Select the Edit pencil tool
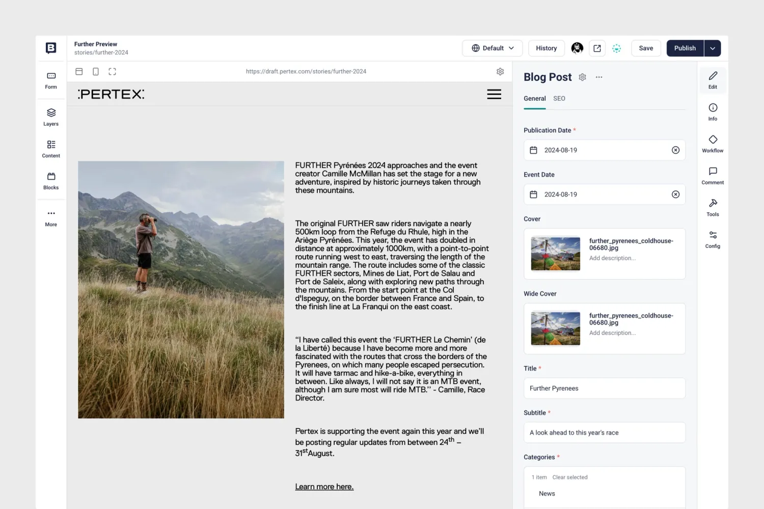764x509 pixels. 713,80
